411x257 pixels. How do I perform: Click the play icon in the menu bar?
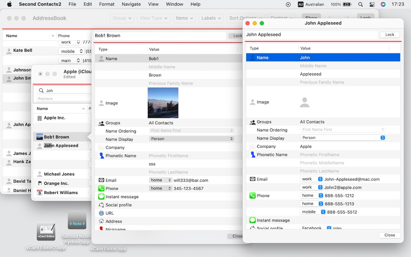point(288,4)
